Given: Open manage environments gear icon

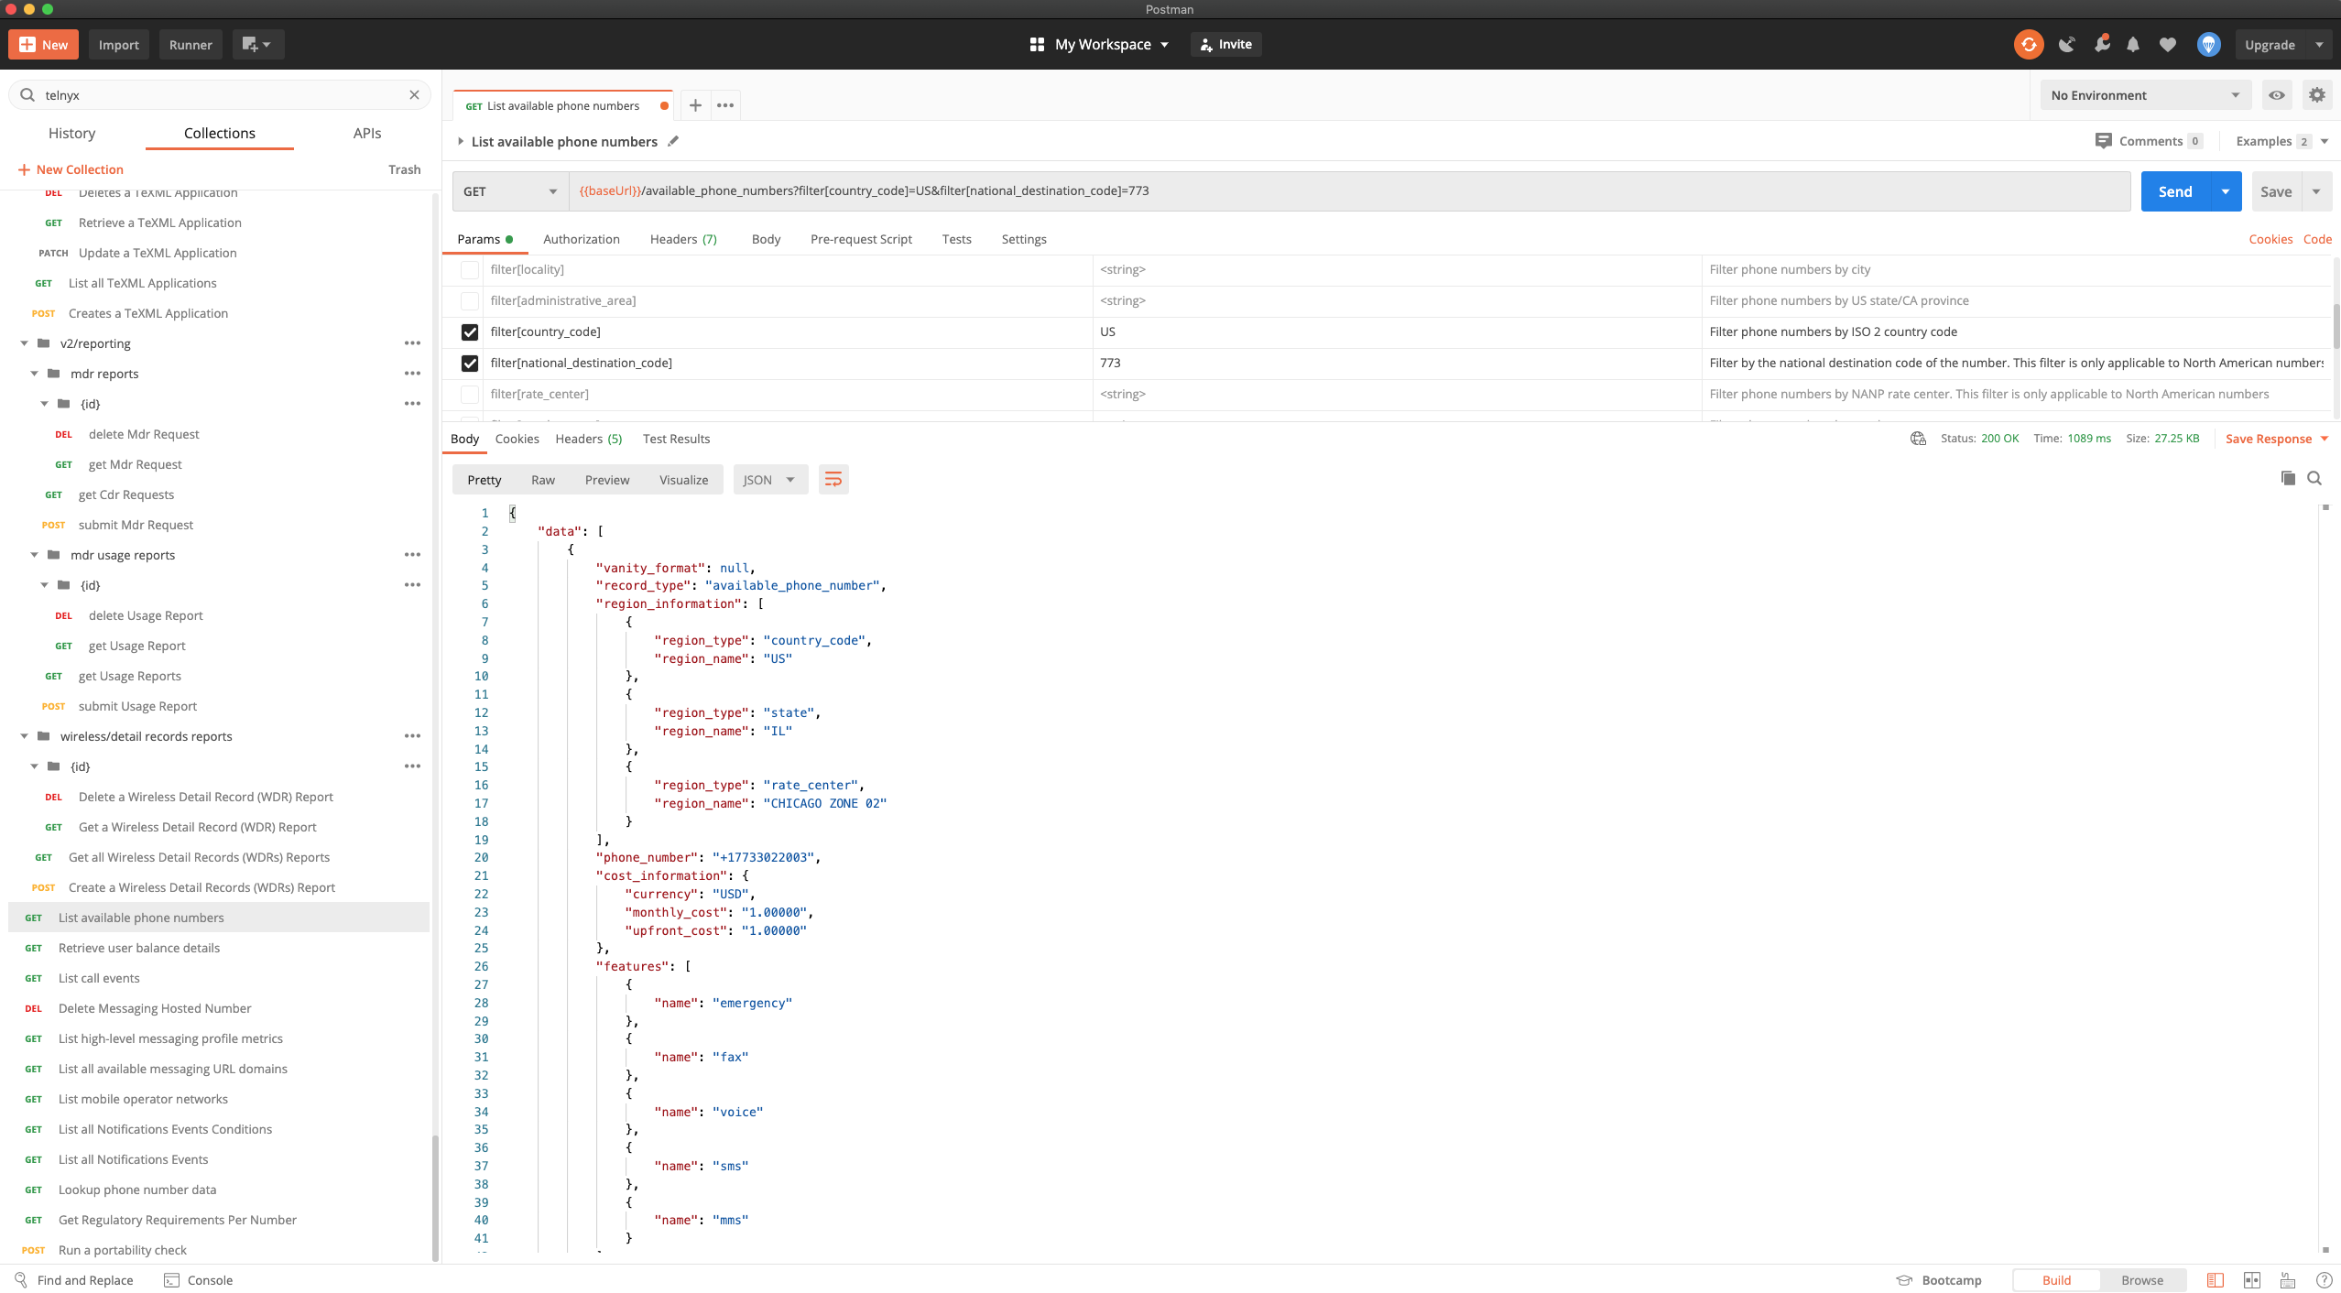Looking at the screenshot, I should (x=2317, y=95).
